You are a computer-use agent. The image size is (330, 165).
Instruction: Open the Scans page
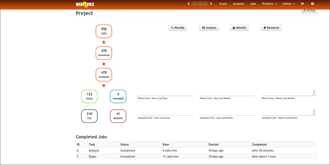pyautogui.click(x=223, y=4)
